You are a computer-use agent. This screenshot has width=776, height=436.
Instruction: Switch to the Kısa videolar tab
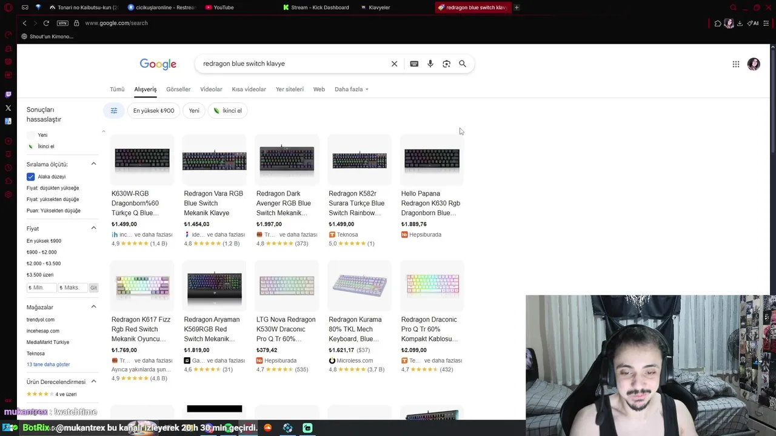249,89
